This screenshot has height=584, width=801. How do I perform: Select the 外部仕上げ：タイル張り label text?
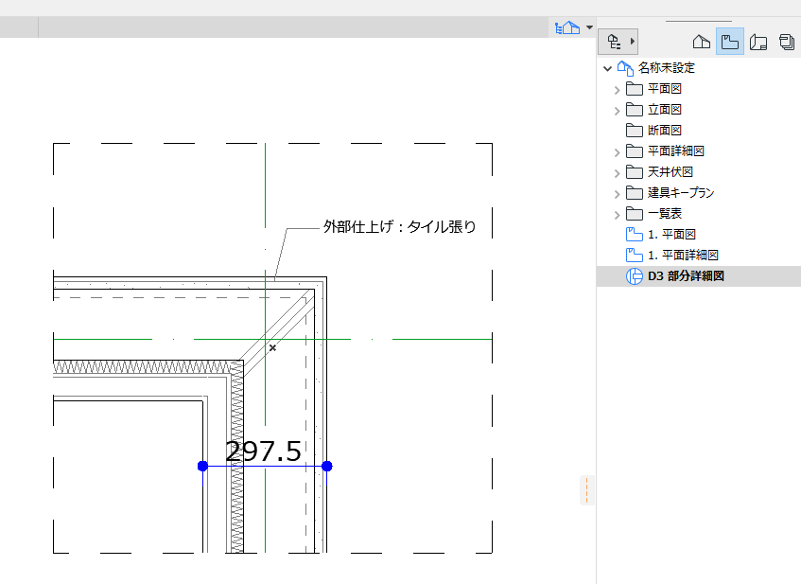point(399,226)
